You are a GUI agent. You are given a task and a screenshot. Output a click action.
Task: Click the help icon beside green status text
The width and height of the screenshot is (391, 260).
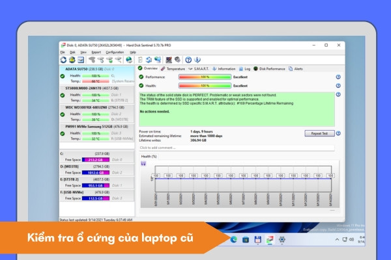click(x=338, y=94)
